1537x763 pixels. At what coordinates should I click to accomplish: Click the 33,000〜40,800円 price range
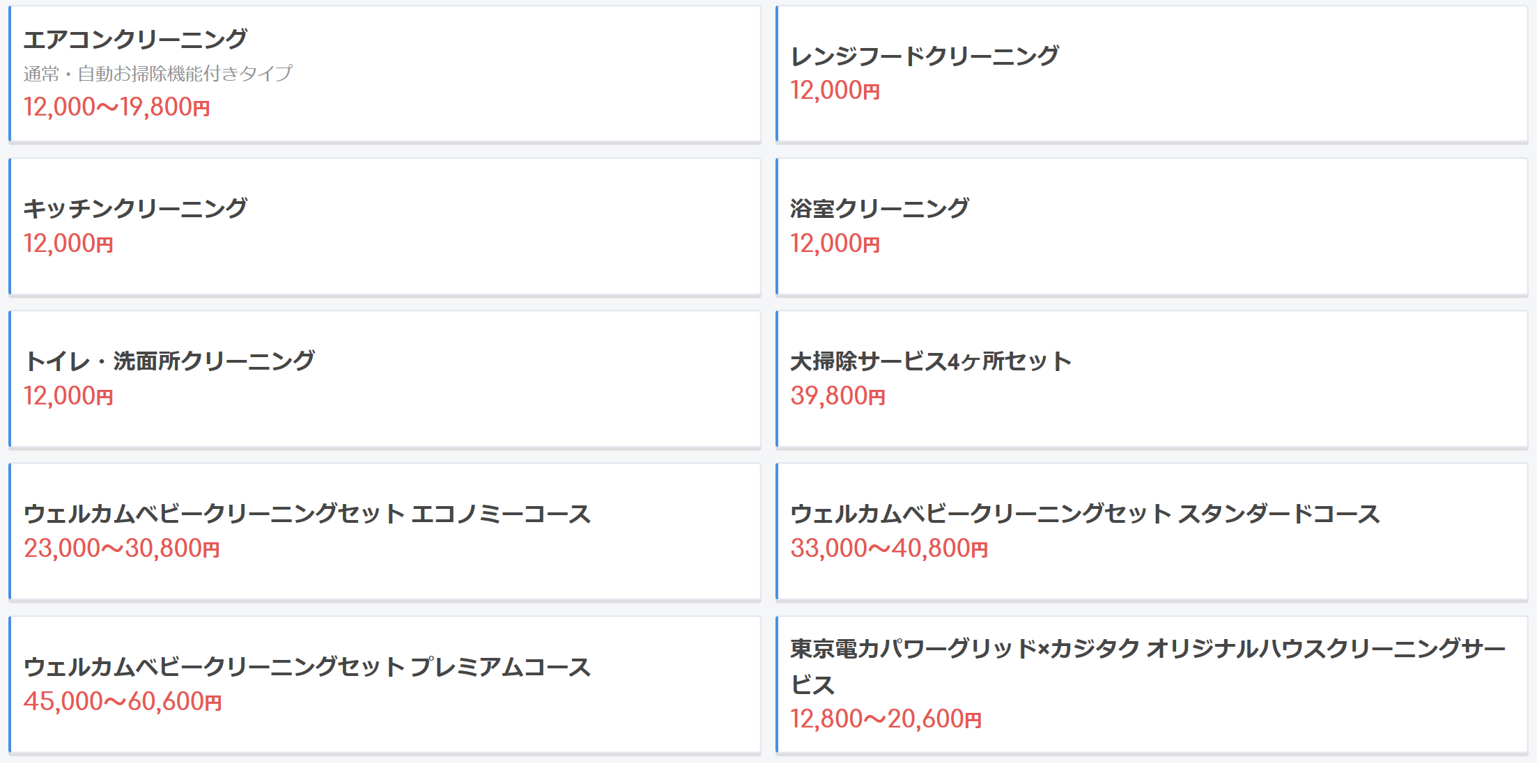click(x=888, y=549)
